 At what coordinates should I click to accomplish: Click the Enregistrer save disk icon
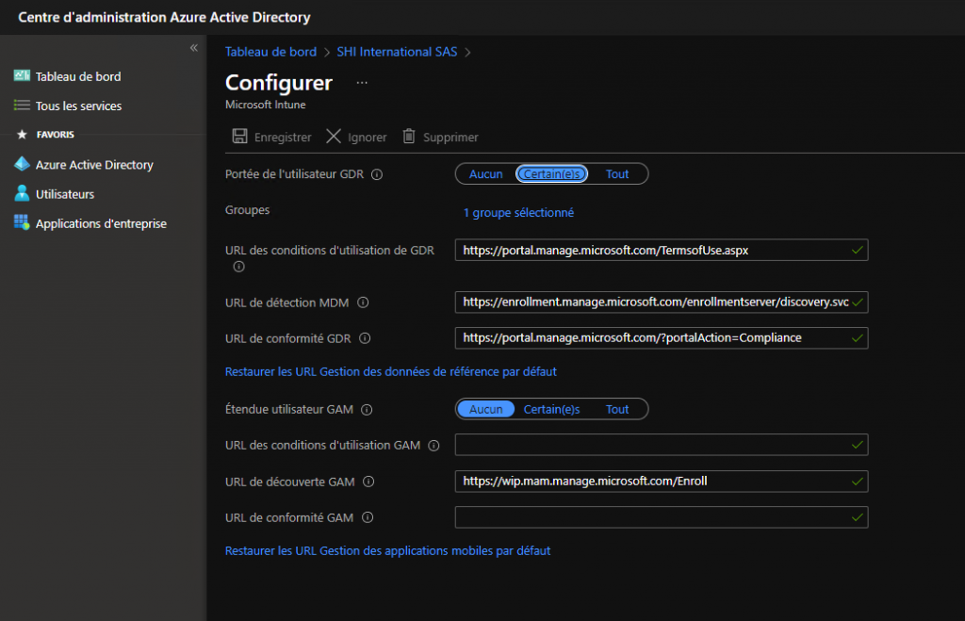(x=239, y=136)
